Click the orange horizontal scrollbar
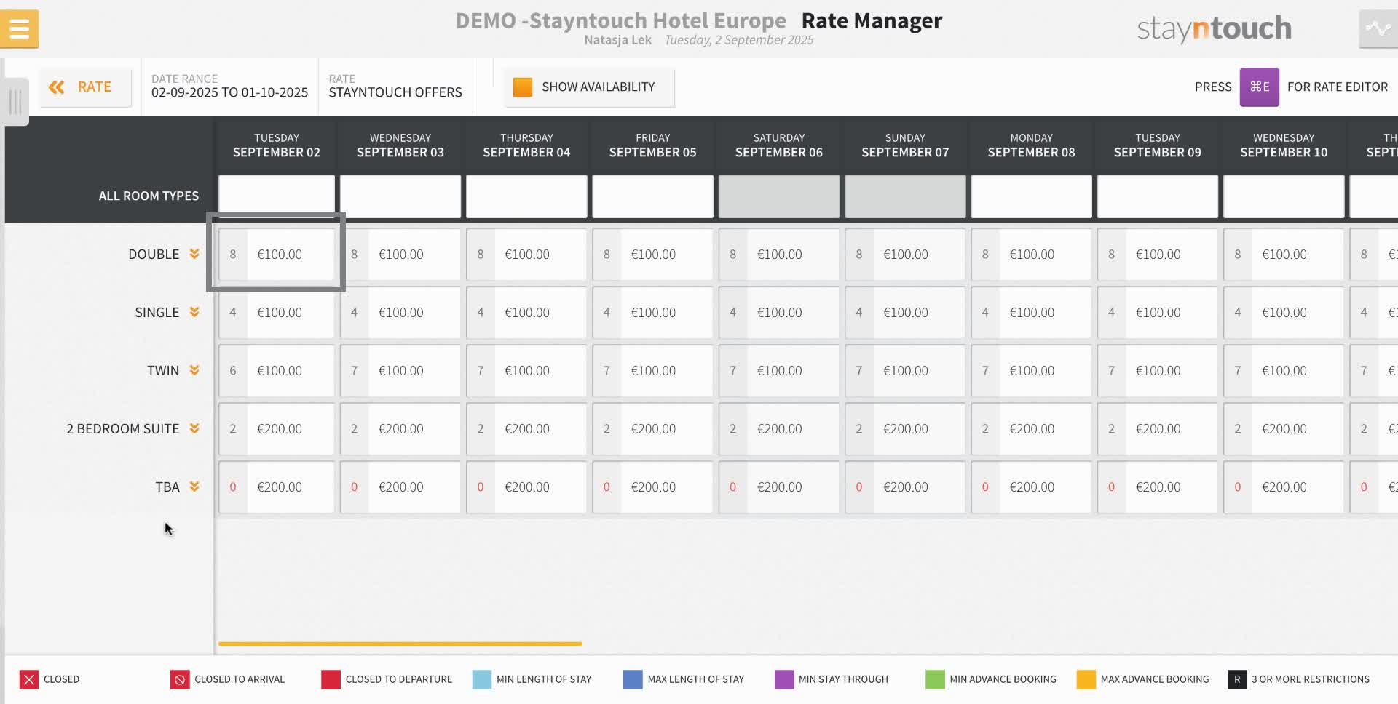 (400, 644)
